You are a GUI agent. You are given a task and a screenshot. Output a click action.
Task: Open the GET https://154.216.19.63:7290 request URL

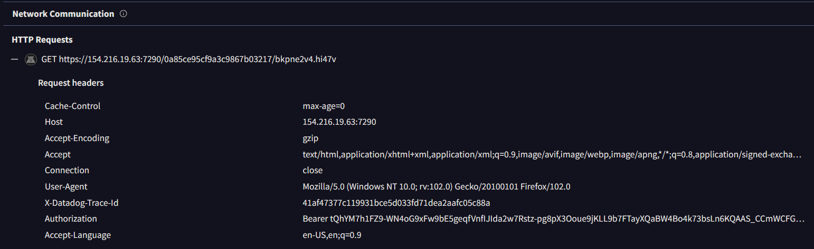click(188, 59)
